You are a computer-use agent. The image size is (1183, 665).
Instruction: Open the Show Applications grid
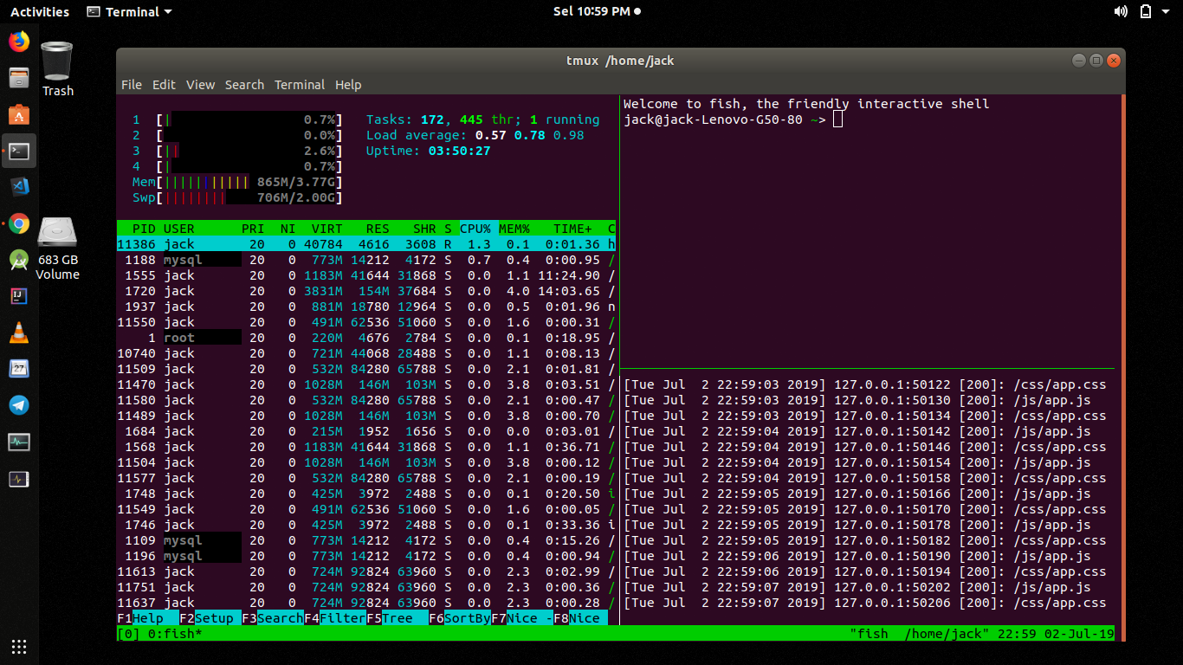coord(18,647)
